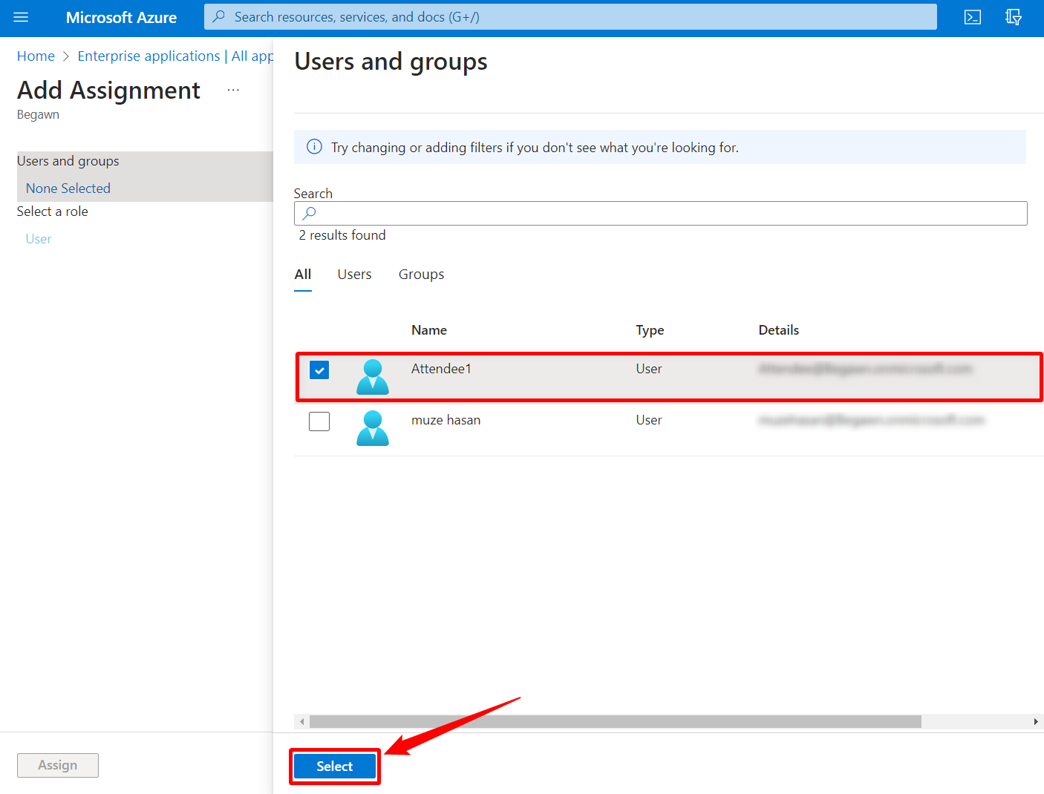Select the Attendee1 name text

pyautogui.click(x=441, y=369)
